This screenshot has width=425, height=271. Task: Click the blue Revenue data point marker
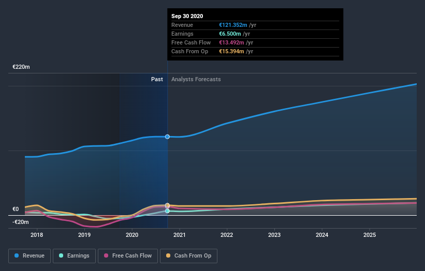coord(167,137)
